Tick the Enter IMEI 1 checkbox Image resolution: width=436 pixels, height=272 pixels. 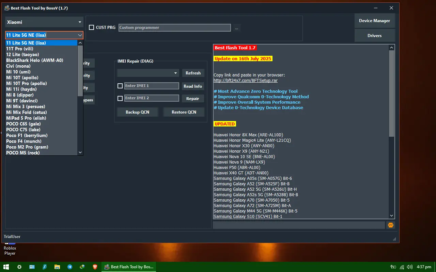(120, 86)
